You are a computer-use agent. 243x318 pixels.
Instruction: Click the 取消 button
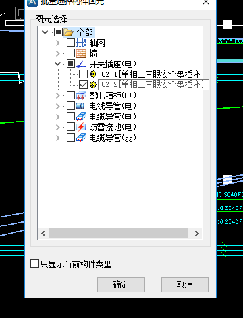tap(185, 284)
